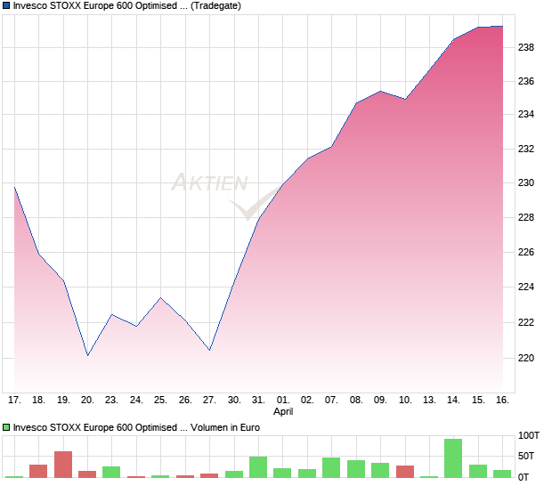The image size is (552, 486).
Task: Select the date label '31.' on the x-axis
Action: click(258, 401)
